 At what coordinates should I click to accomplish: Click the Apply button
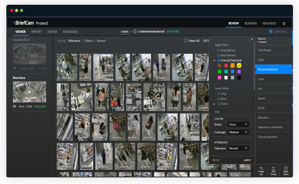click(247, 160)
